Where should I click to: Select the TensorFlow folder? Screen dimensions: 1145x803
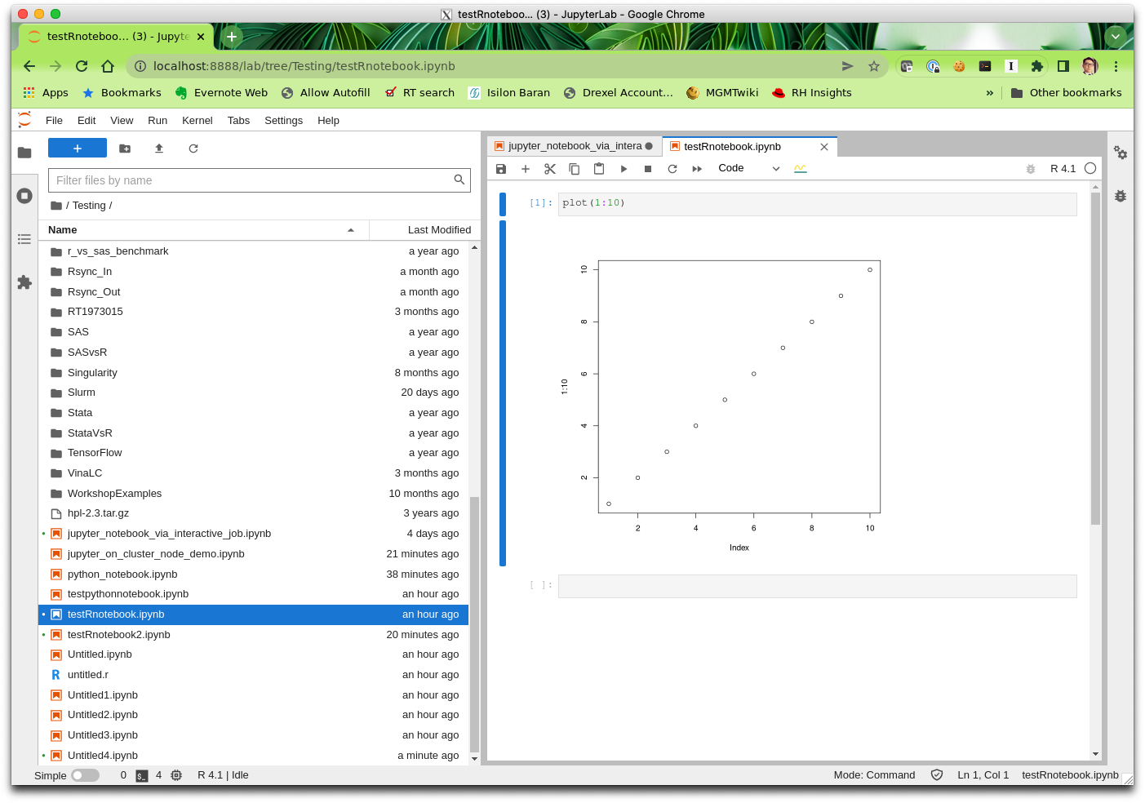pos(254,453)
